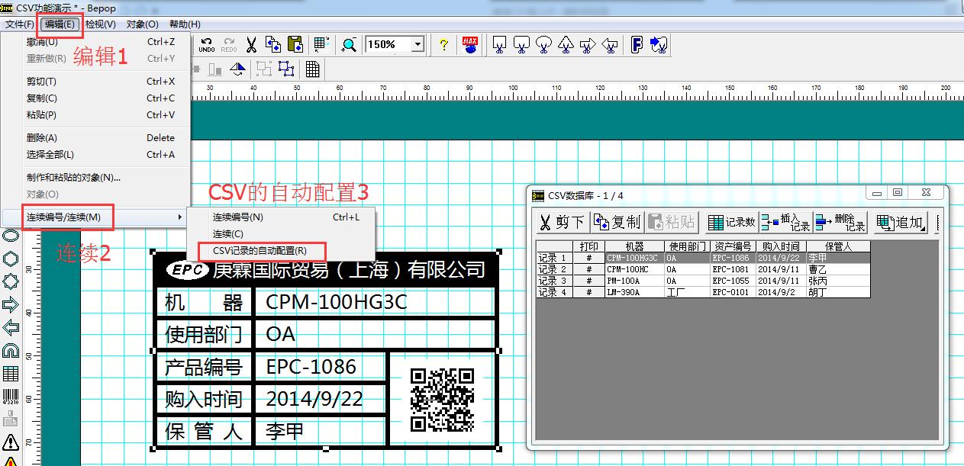Open the 编辑(E) menu
This screenshot has width=964, height=466.
[60, 24]
